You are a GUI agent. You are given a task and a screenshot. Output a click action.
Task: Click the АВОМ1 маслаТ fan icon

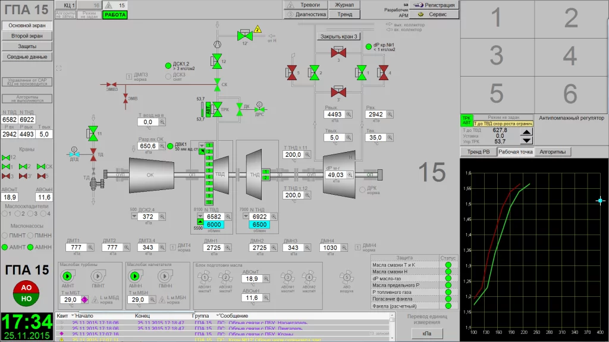point(206,277)
